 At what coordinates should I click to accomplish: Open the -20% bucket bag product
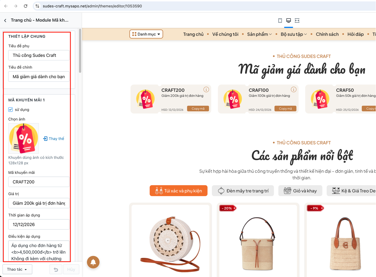[x=257, y=243]
